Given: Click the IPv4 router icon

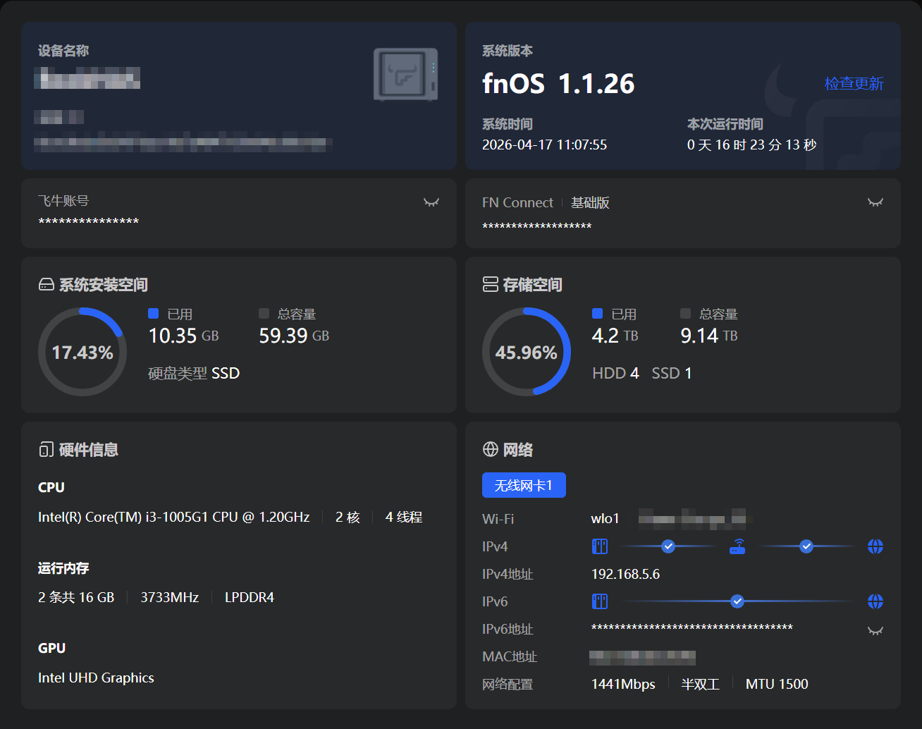Looking at the screenshot, I should click(737, 546).
